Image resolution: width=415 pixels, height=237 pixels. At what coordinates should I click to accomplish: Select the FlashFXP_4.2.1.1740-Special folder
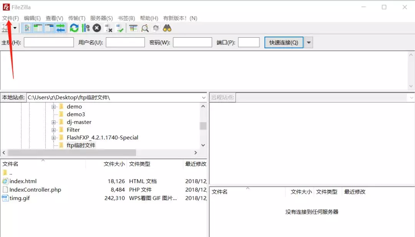click(103, 137)
